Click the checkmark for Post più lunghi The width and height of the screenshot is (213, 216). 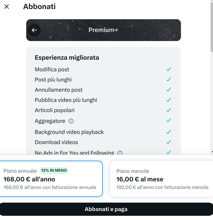168,79
